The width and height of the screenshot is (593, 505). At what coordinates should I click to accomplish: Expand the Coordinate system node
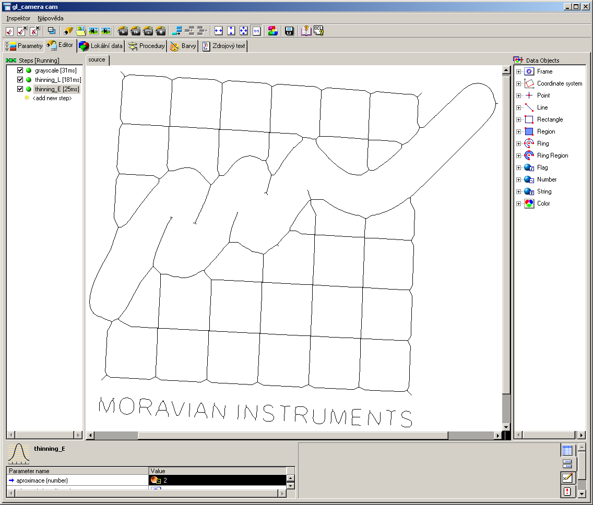518,83
